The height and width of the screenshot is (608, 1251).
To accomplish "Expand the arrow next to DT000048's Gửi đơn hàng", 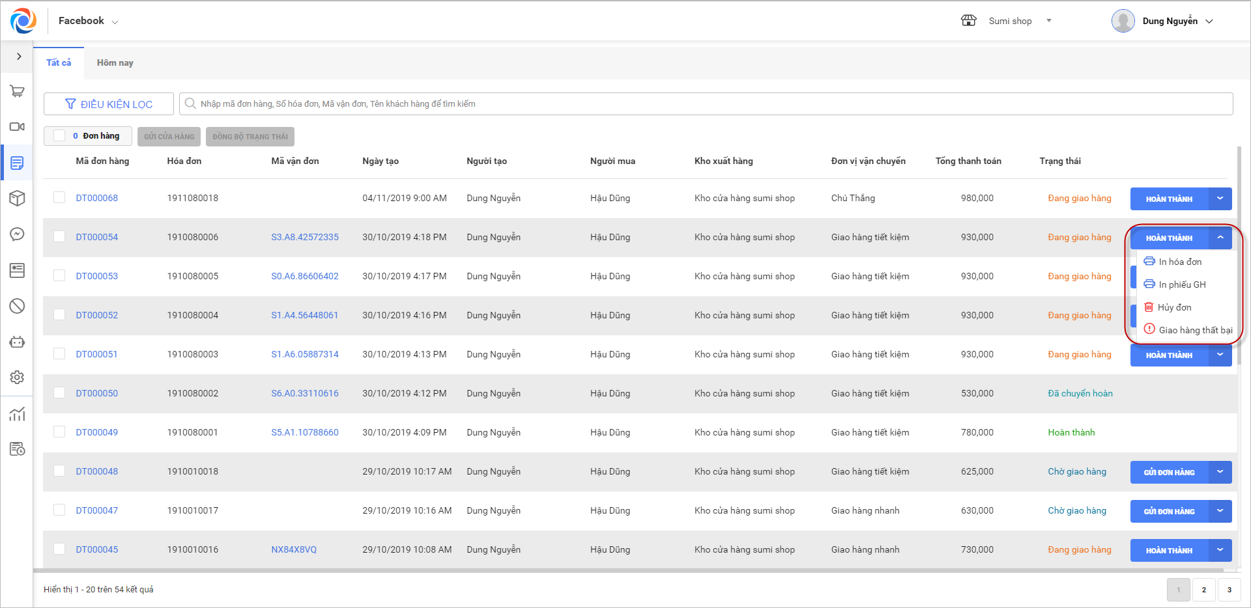I will point(1220,472).
